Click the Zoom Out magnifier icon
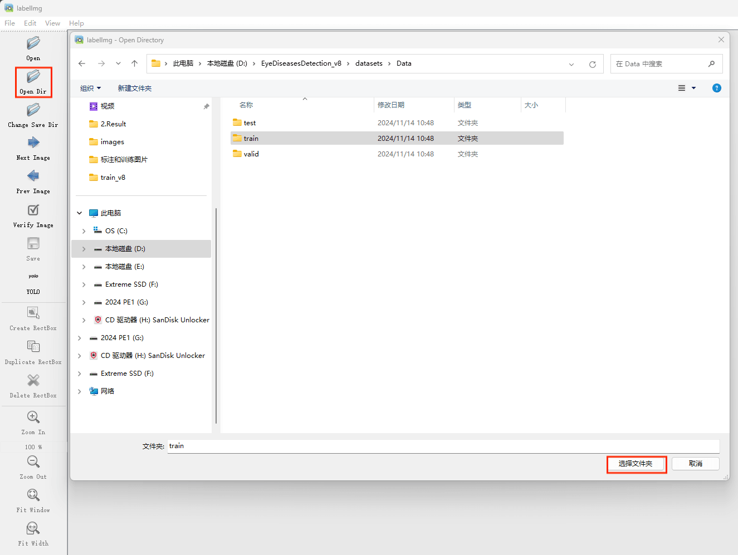This screenshot has height=555, width=738. click(x=33, y=461)
